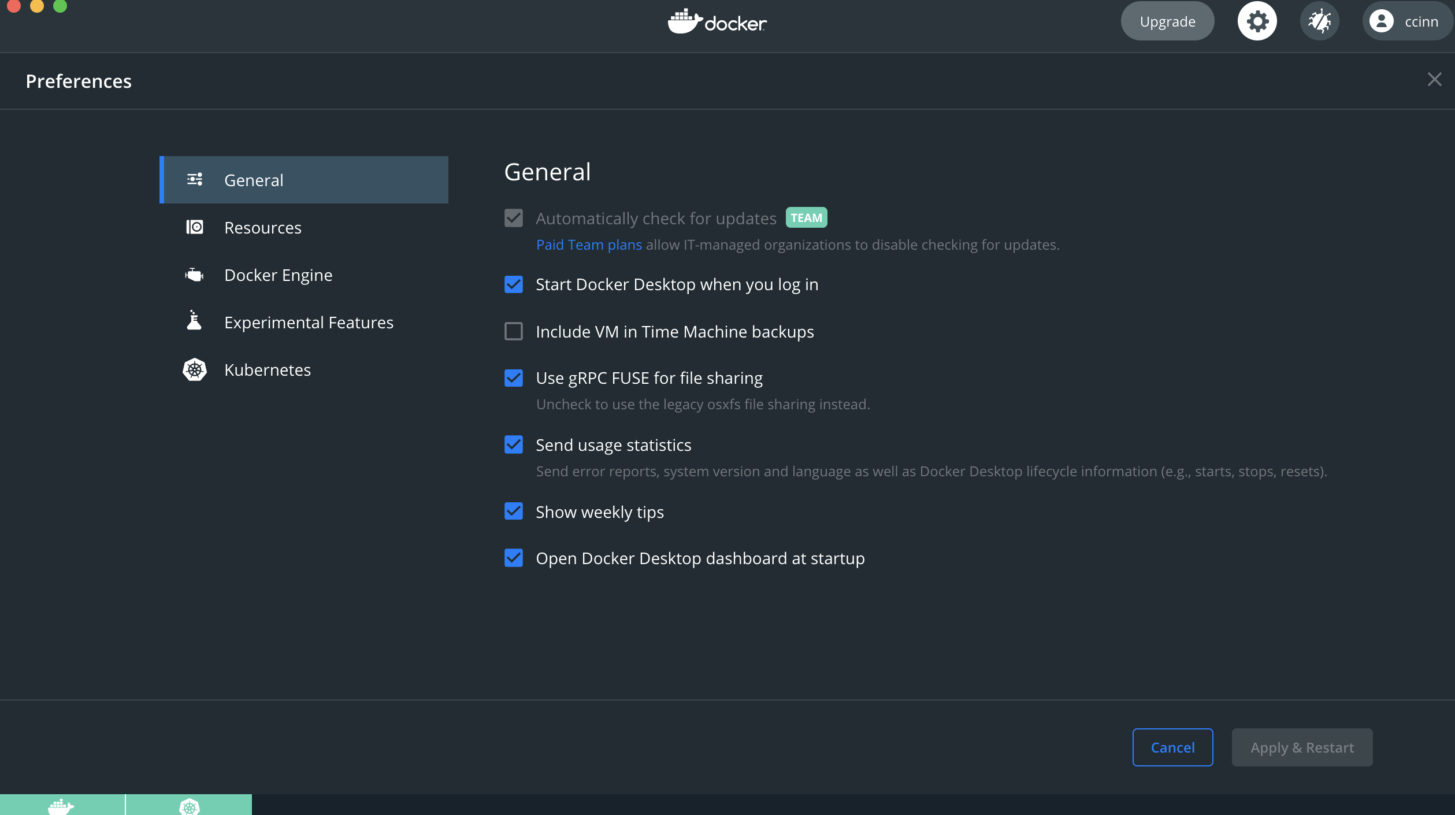The image size is (1455, 815).
Task: Uncheck Use gRPC FUSE for file sharing
Action: [514, 378]
